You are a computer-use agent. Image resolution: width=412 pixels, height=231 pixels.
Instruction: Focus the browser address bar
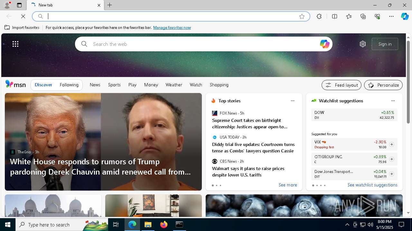pos(171,16)
